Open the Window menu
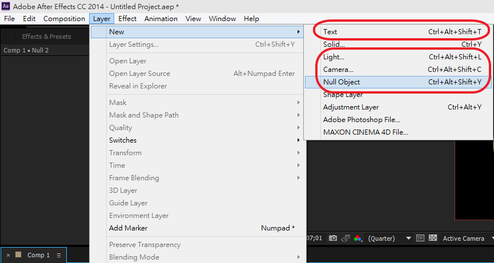 [x=222, y=19]
